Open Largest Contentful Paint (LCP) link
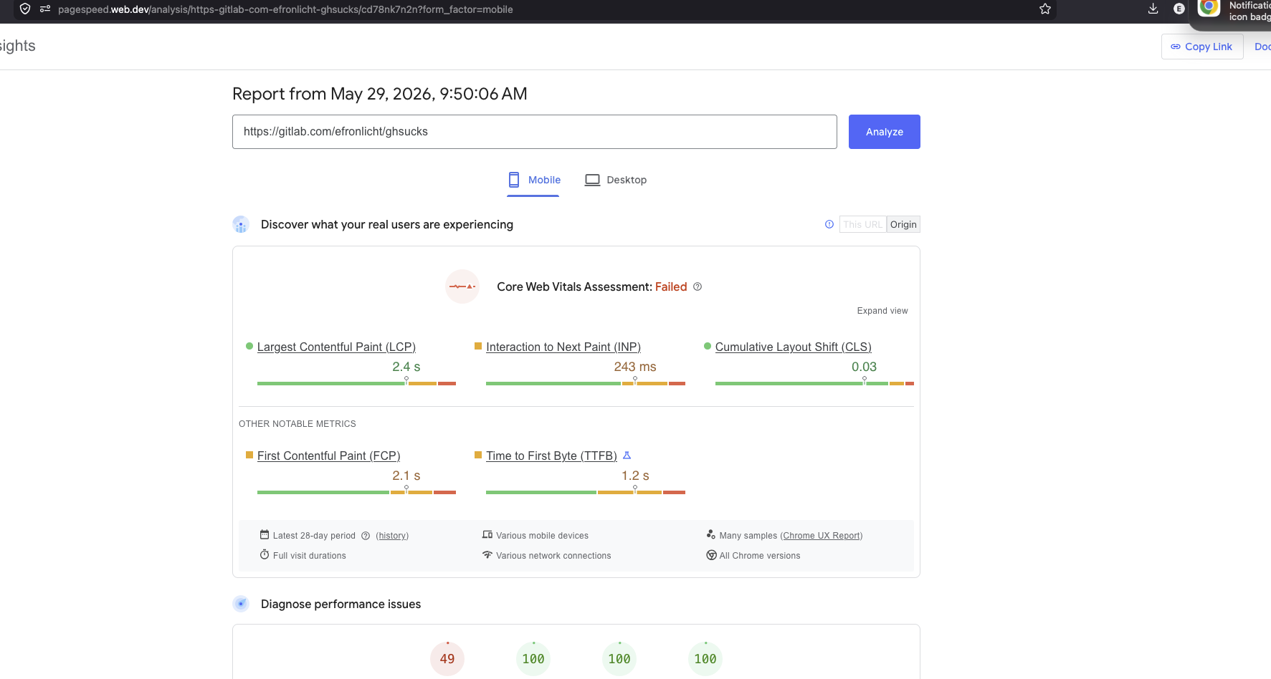The width and height of the screenshot is (1271, 679). coord(336,347)
